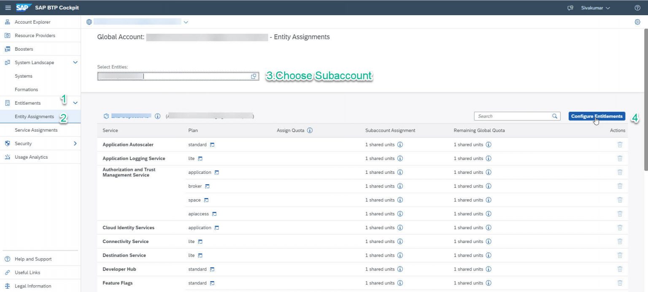Open the info icon beside Assign Quota header
648x292 pixels.
pyautogui.click(x=310, y=130)
